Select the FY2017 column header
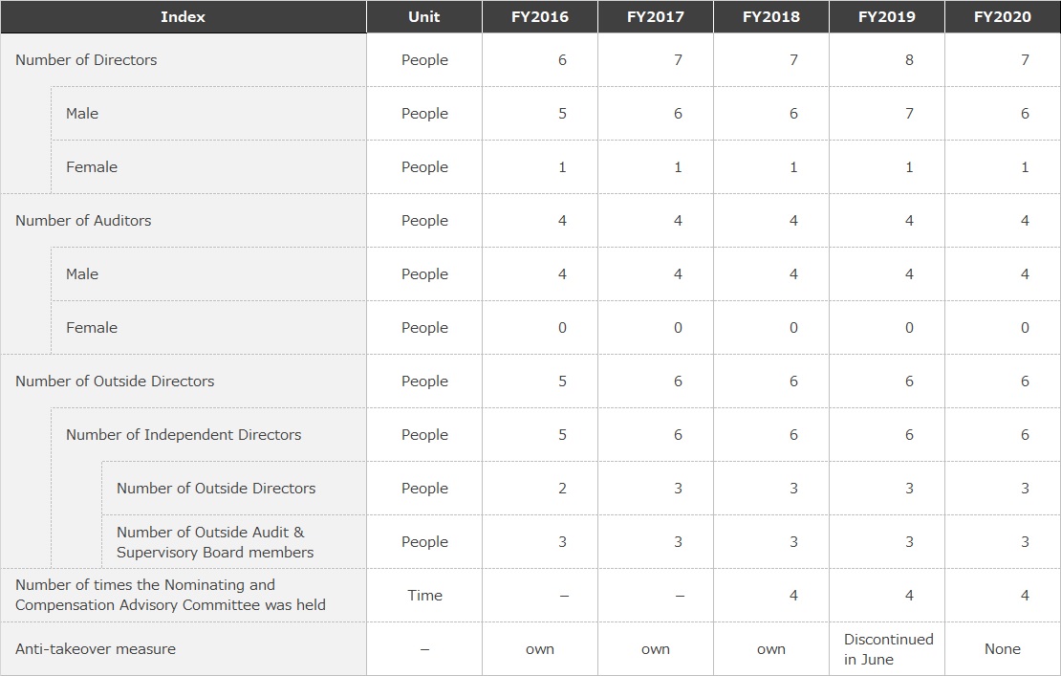 tap(656, 17)
